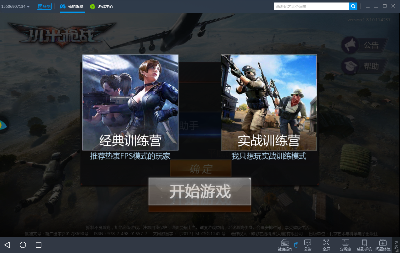
Task: Maximize the emulator window
Action: point(385,6)
